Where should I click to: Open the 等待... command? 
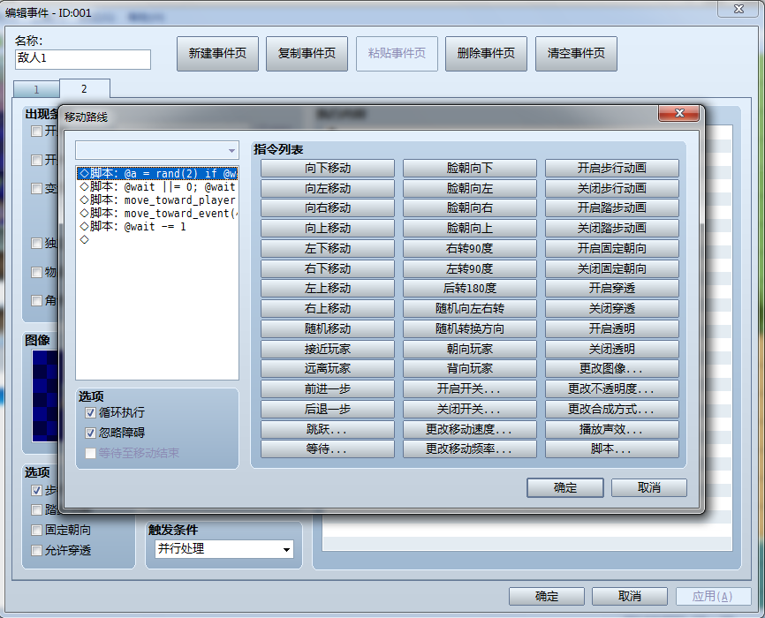coord(328,448)
